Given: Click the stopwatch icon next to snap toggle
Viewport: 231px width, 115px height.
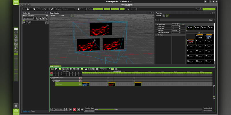Looking at the screenshot, I should (x=116, y=69).
